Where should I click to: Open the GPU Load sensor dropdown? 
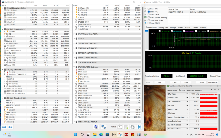point(187,113)
